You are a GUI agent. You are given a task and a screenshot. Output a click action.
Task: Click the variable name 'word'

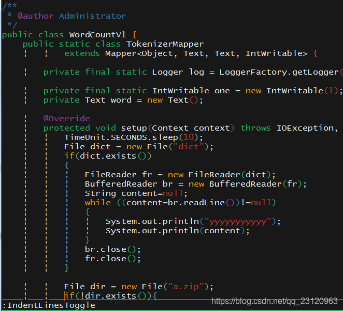tap(121, 100)
